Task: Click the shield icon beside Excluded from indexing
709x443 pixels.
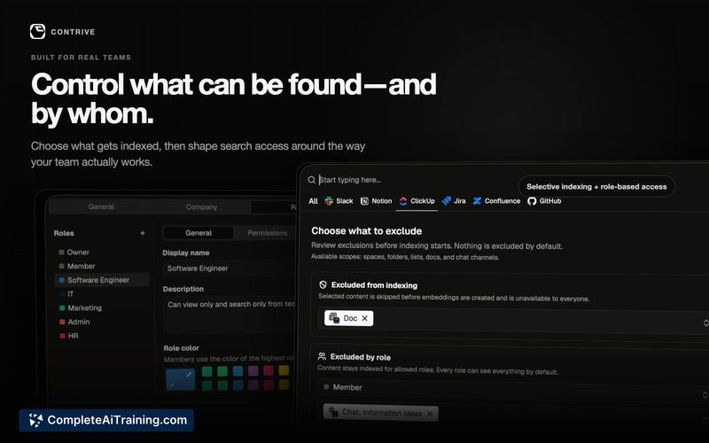Action: point(323,284)
